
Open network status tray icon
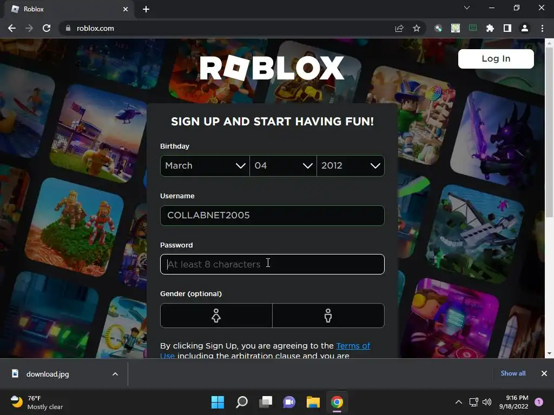point(473,402)
